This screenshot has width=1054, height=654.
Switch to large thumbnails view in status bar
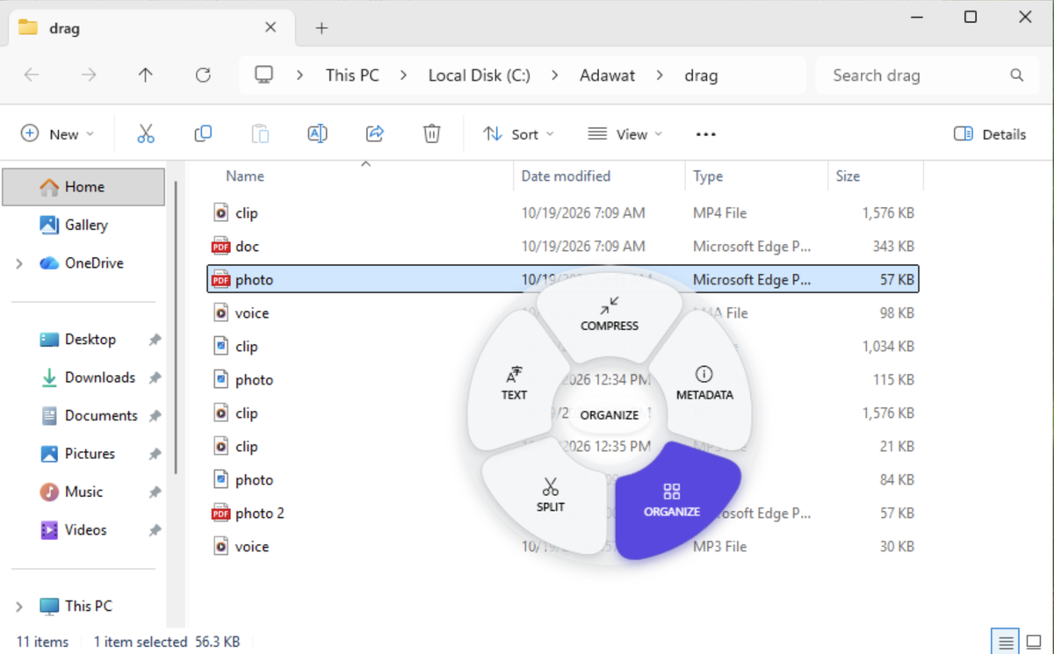1036,642
